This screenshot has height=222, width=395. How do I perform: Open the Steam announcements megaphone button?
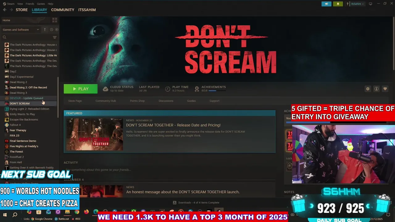(x=326, y=4)
